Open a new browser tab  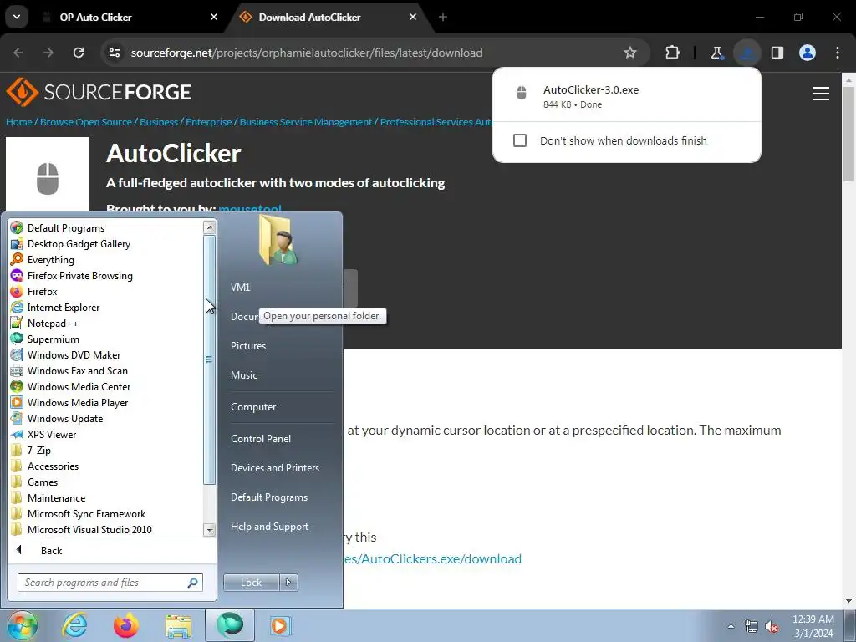coord(443,17)
